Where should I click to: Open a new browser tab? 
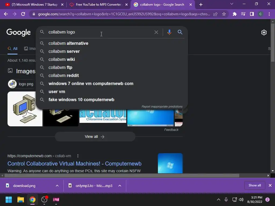[x=201, y=5]
